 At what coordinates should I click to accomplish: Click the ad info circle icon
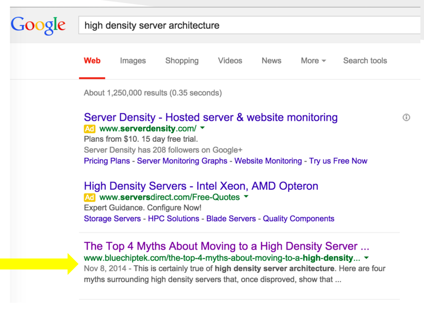tap(406, 118)
